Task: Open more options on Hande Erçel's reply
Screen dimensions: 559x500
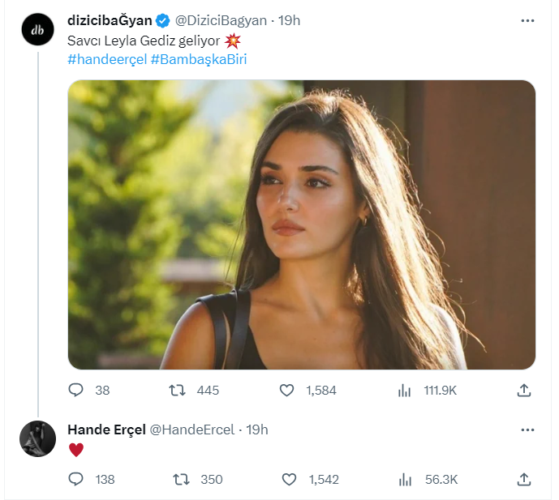Action: 527,429
